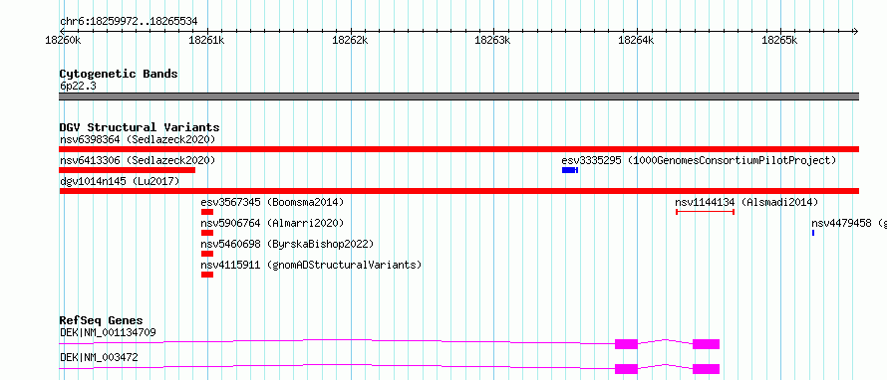Click the gray 6p22.3 cytogenetic band bar
887x380 pixels.
(x=458, y=96)
